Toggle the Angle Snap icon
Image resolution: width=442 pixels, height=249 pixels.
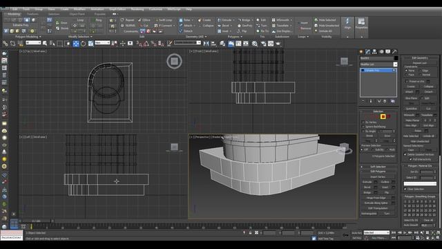pyautogui.click(x=146, y=44)
